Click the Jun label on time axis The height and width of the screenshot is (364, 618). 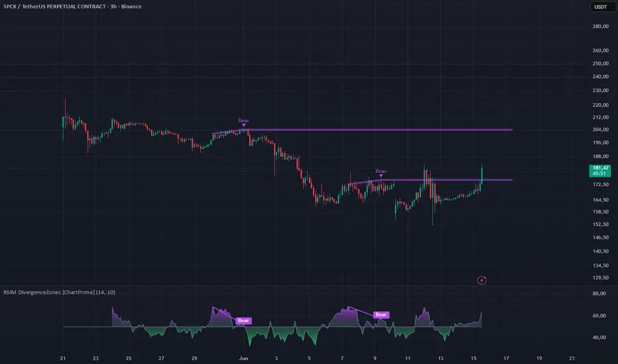pos(243,358)
